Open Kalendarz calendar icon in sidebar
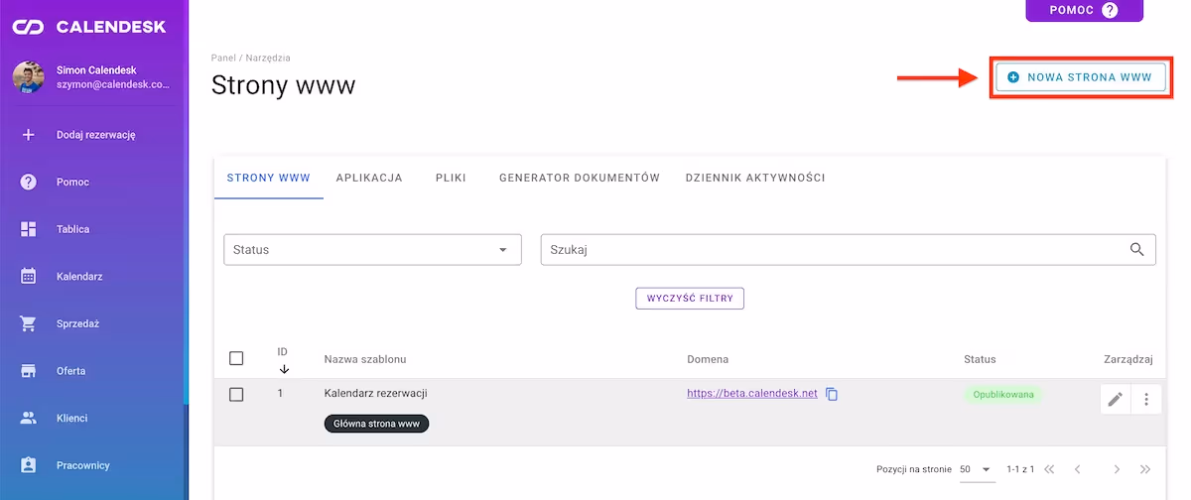Image resolution: width=1191 pixels, height=500 pixels. [29, 276]
